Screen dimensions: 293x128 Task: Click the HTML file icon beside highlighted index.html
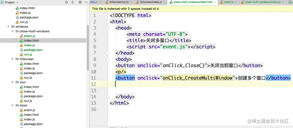[21, 40]
